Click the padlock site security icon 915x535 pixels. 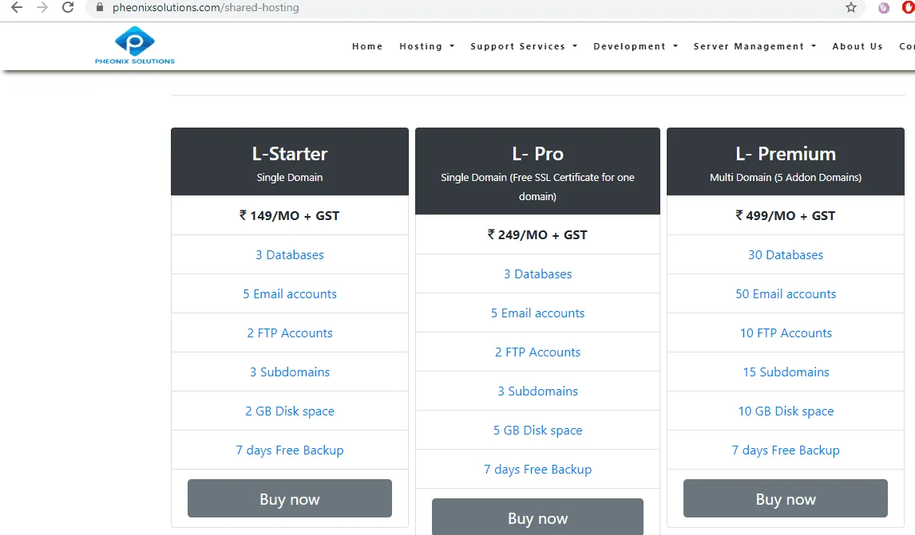tap(100, 8)
